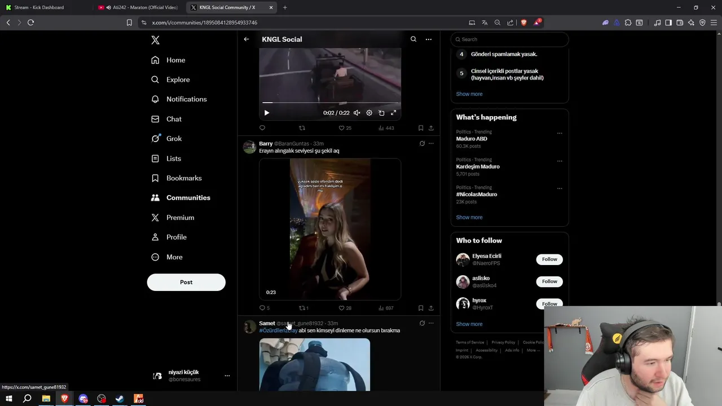Open Grok from the sidebar
Image resolution: width=722 pixels, height=406 pixels.
point(167,139)
